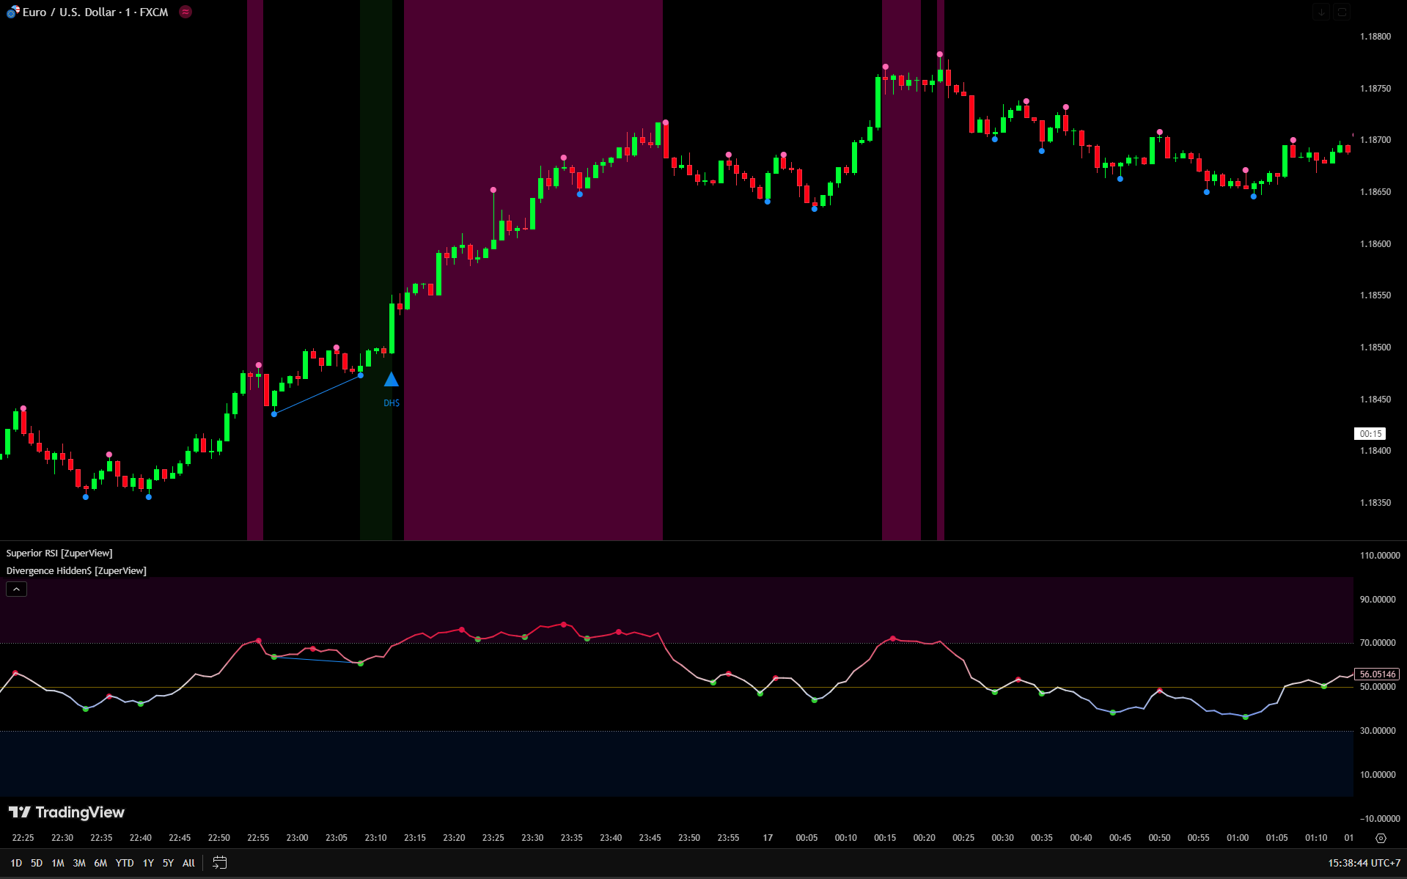The image size is (1407, 879).
Task: Select the Superior RSI [ZuperView] indicator label
Action: 59,553
